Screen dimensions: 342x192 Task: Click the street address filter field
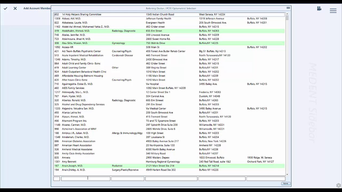click(171, 179)
